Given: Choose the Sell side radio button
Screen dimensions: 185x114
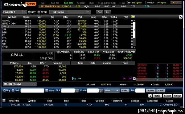Looking at the screenshot, I should click(x=13, y=90).
